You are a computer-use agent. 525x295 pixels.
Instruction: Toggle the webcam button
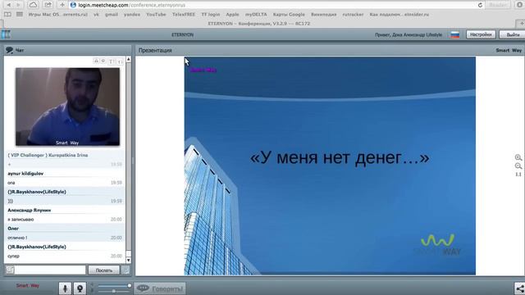[x=80, y=288]
